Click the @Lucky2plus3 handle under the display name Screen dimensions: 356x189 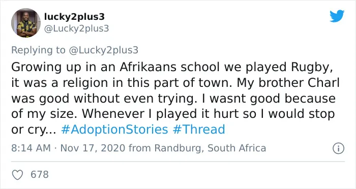(x=76, y=28)
